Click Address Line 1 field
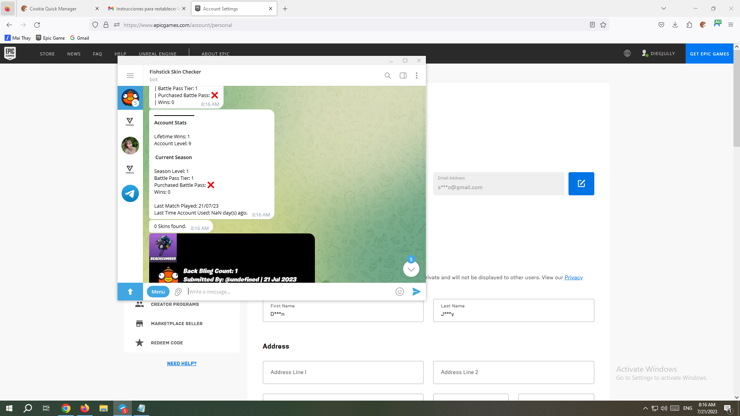 tap(343, 372)
